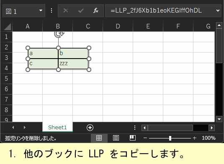Click the picture cell showing b
Screen dimensions: 224x164
[x=73, y=54]
